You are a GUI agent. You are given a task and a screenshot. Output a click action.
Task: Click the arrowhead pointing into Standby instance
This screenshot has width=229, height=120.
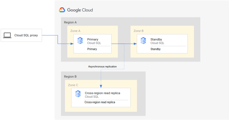(x=135, y=44)
